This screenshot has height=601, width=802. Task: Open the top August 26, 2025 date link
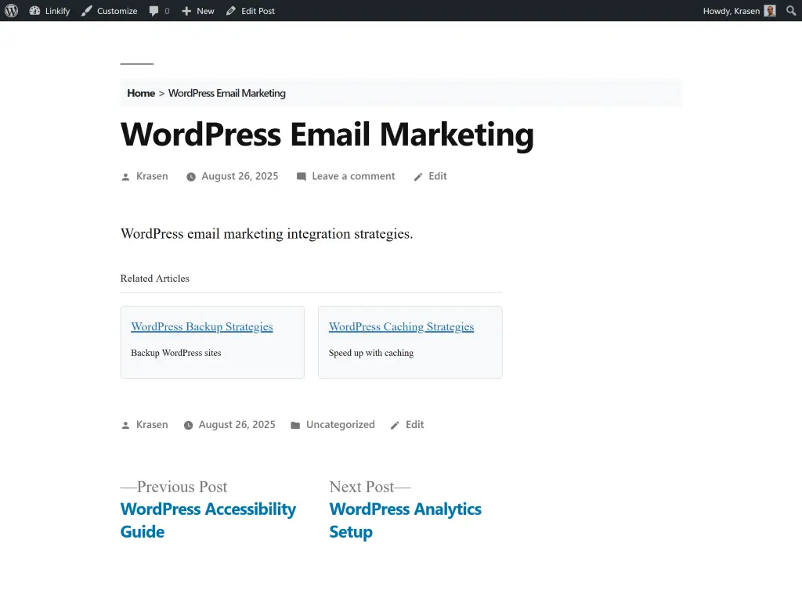[240, 176]
